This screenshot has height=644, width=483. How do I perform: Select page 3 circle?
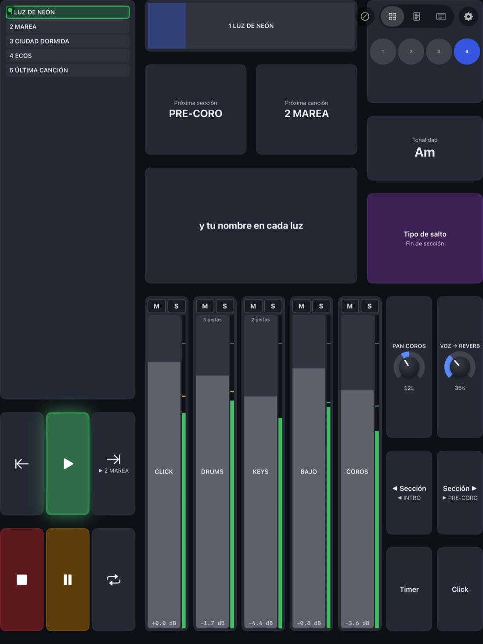point(439,51)
